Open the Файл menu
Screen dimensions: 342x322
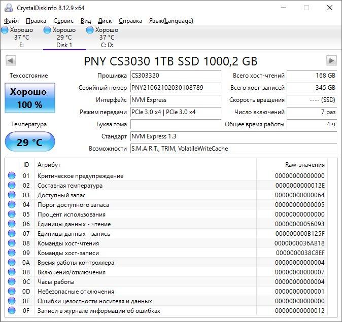pos(11,21)
